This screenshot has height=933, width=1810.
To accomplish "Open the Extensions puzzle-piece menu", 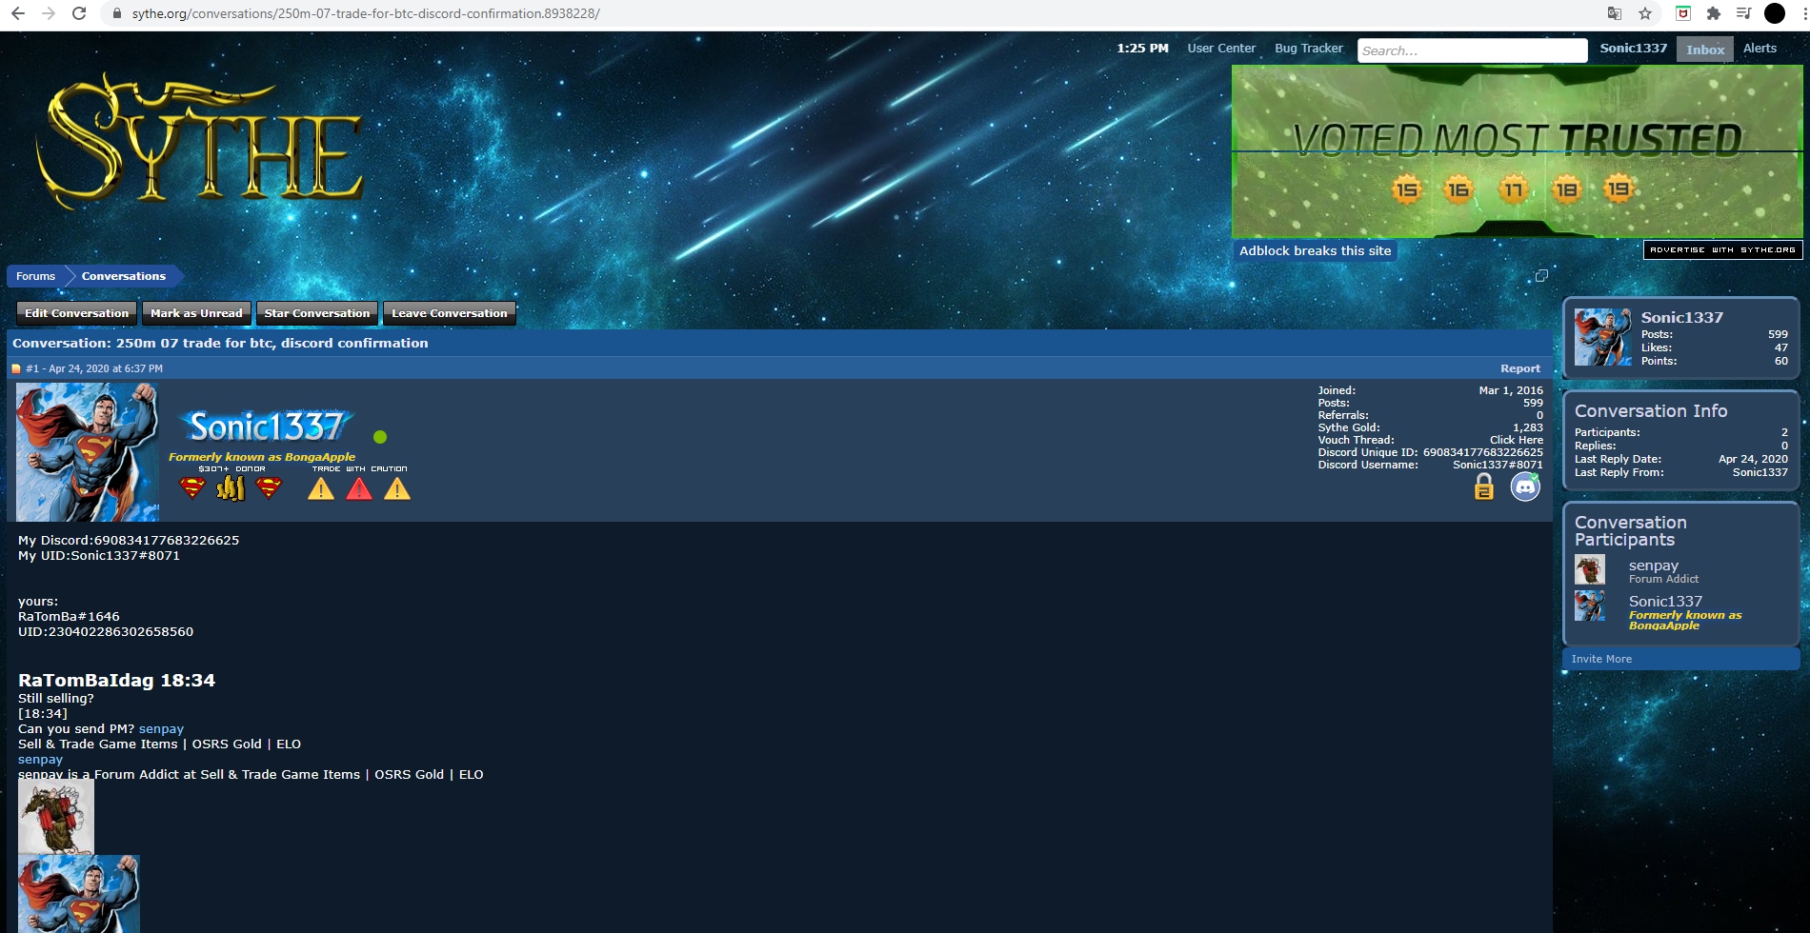I will [1713, 13].
